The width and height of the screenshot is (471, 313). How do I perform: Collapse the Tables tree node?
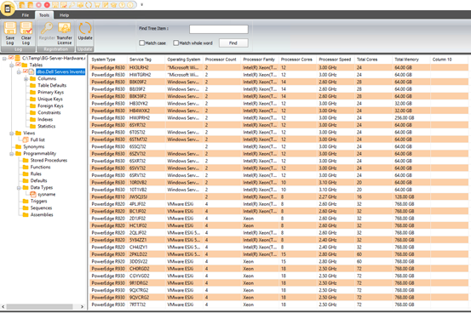click(11, 65)
